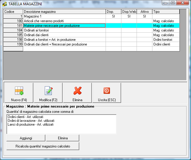Click the Tipo column header
This screenshot has height=160, width=191.
point(166,12)
